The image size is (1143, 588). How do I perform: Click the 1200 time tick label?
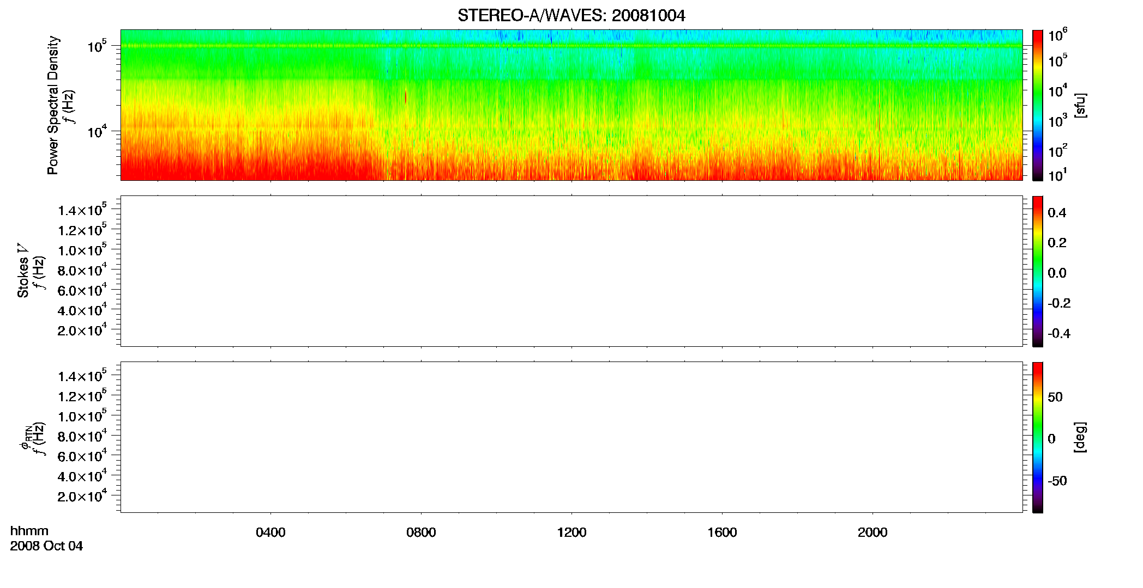point(571,532)
